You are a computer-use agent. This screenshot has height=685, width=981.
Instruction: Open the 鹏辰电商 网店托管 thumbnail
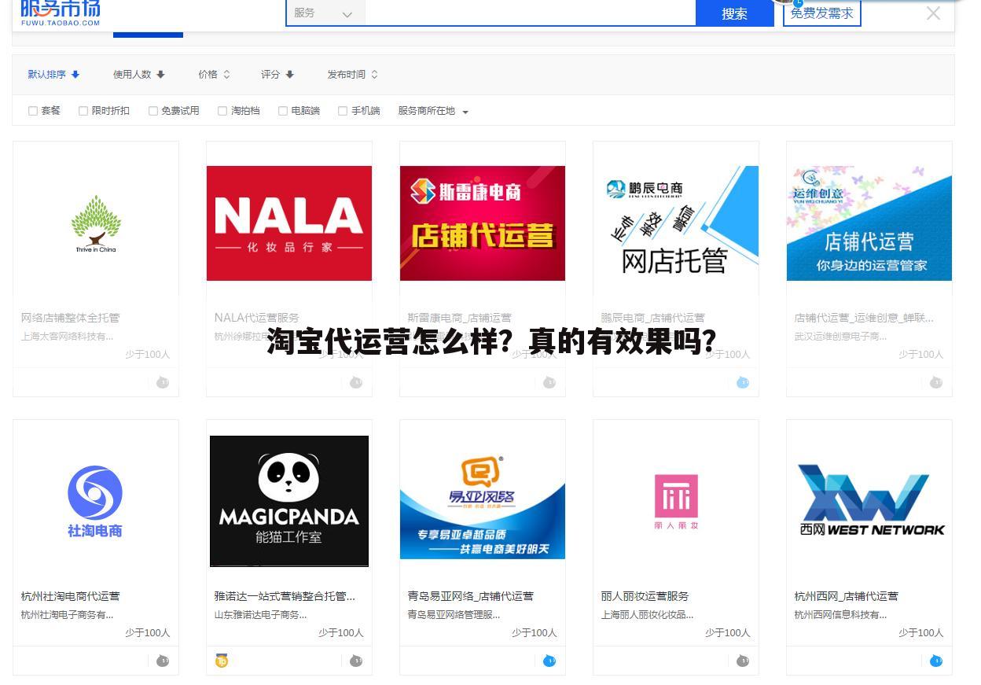pyautogui.click(x=676, y=223)
